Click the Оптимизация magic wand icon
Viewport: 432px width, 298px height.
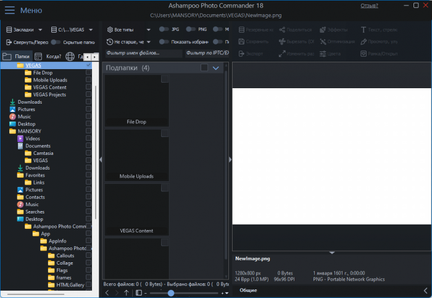tap(323, 41)
